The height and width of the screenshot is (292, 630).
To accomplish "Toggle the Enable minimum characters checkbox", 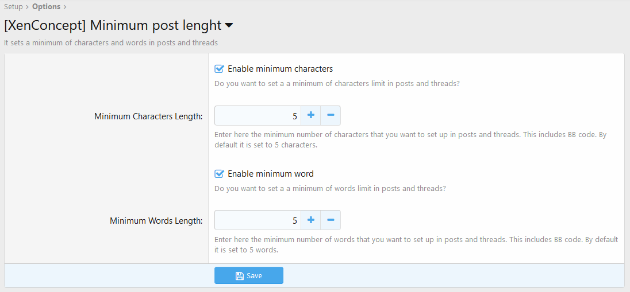I will click(219, 69).
